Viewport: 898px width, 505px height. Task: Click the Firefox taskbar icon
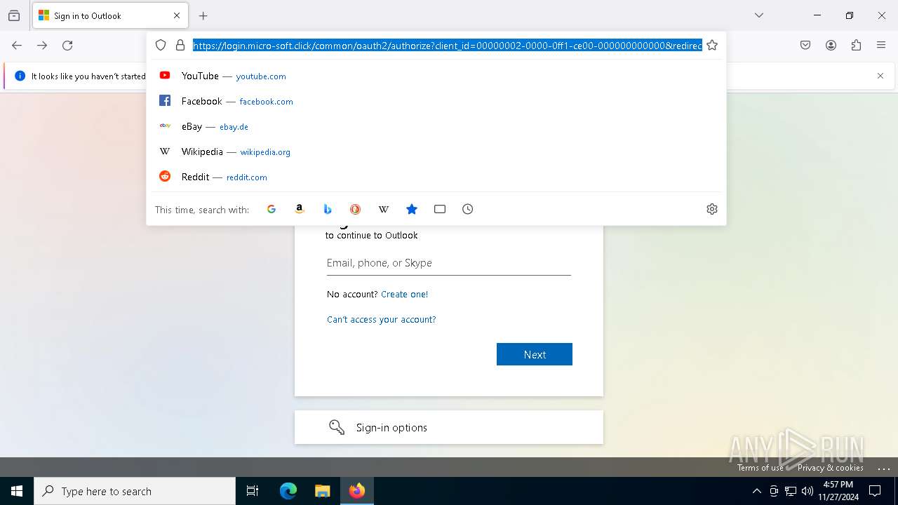coord(357,491)
